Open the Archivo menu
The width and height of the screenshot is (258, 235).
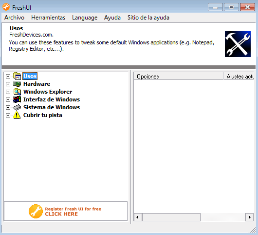pos(14,18)
